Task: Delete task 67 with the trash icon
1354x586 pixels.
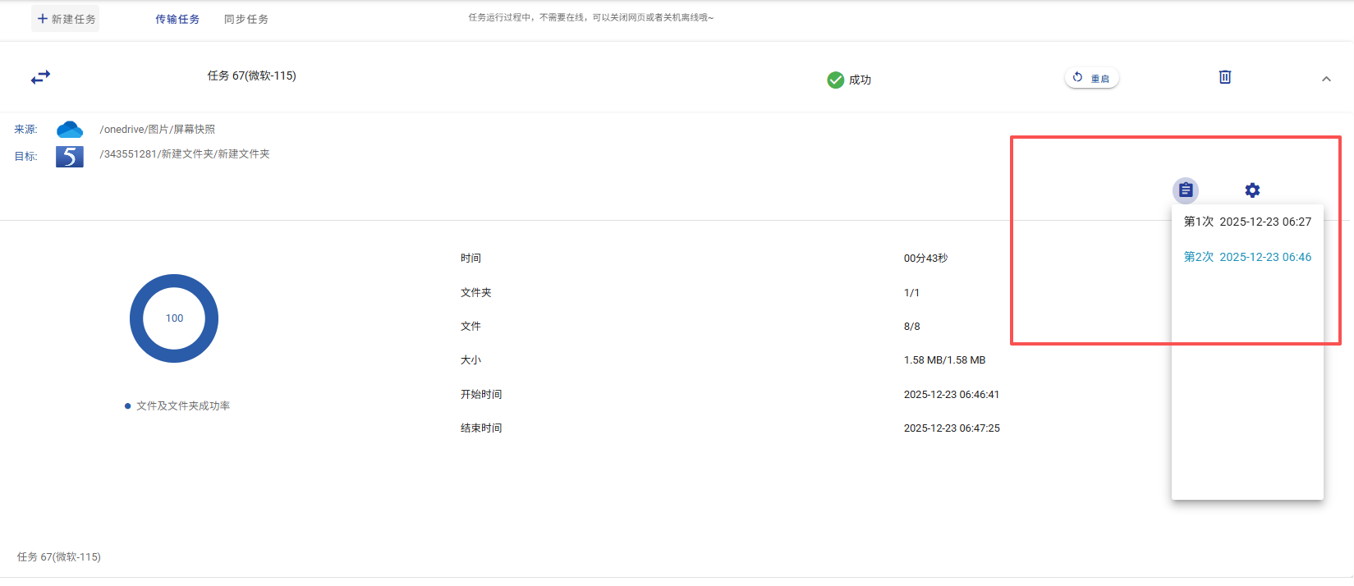Action: (1224, 77)
